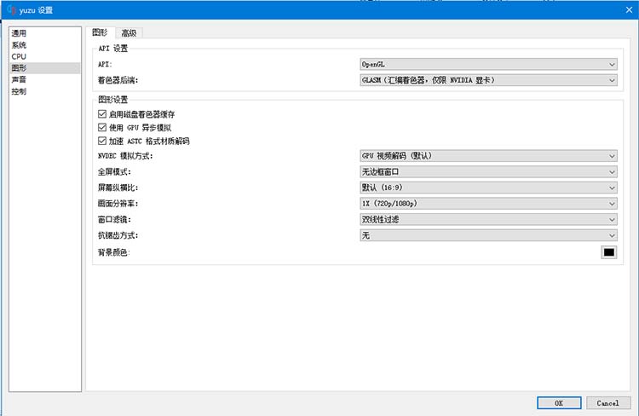Pick the black 背景颜色 swatch
This screenshot has width=639, height=416.
tap(608, 251)
